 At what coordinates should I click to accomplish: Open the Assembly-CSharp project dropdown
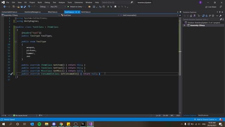(x=31, y=15)
